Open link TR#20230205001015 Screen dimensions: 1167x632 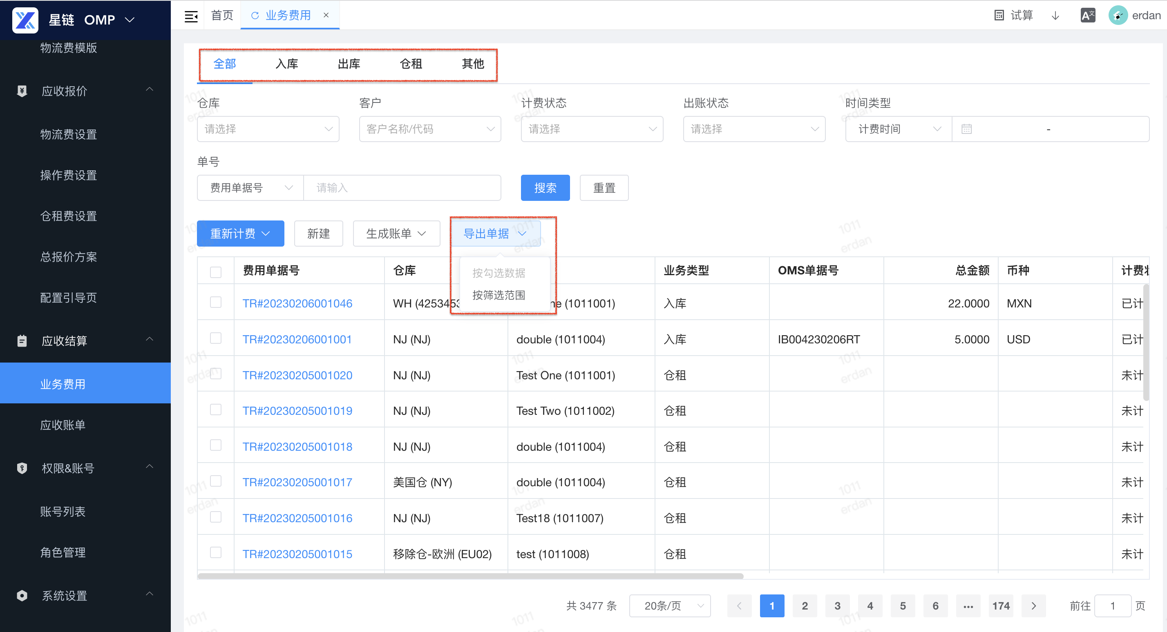coord(297,554)
